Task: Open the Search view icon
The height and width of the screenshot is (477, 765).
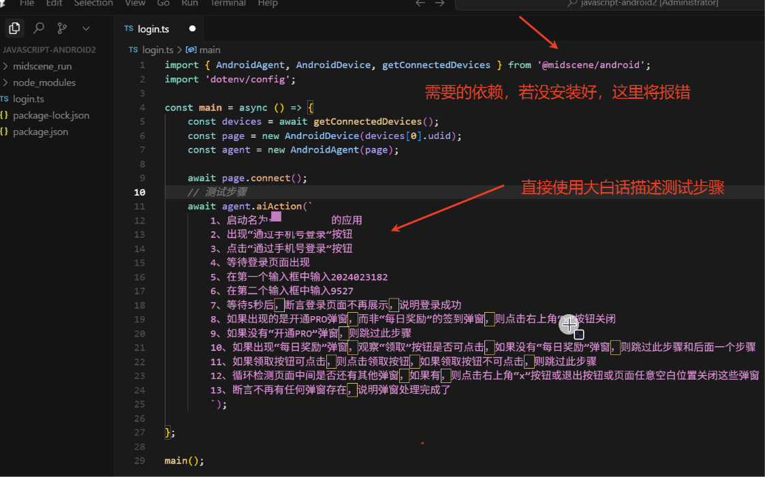Action: coord(39,29)
